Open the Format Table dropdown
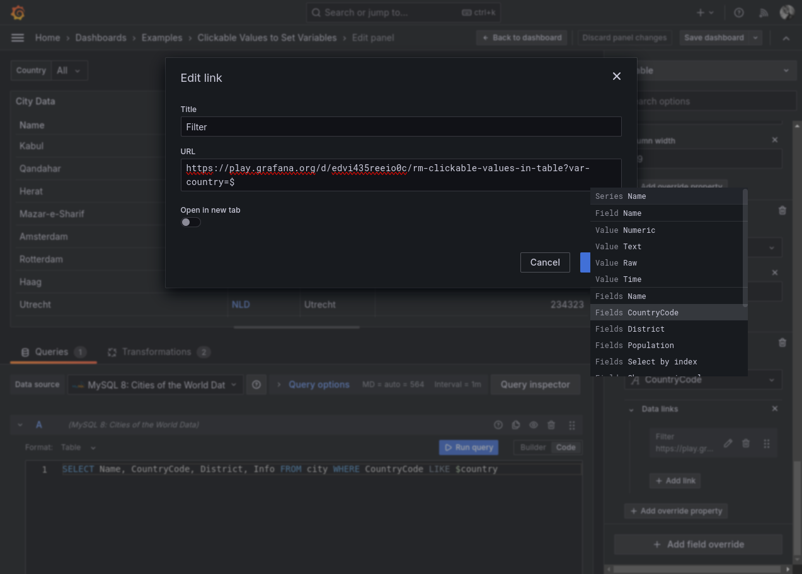The image size is (802, 574). point(78,447)
